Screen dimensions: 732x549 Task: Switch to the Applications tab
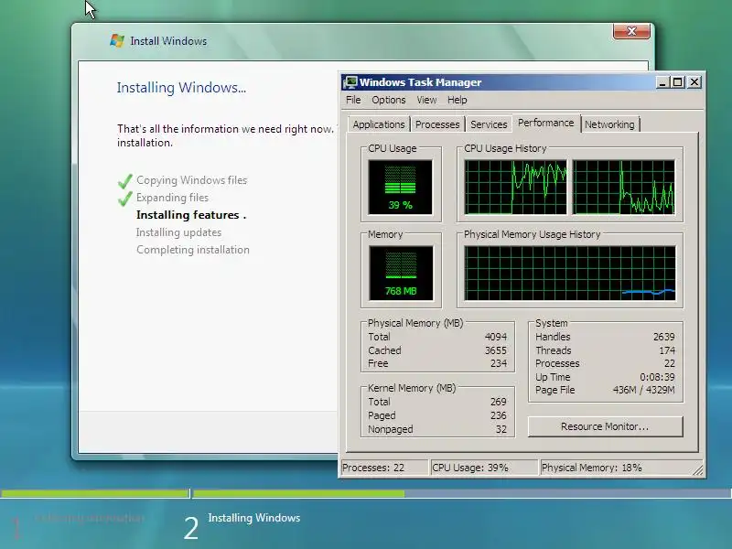[379, 124]
